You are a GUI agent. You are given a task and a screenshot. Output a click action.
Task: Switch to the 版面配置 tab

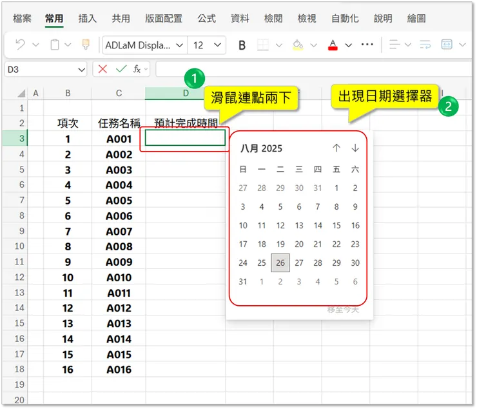coord(164,19)
